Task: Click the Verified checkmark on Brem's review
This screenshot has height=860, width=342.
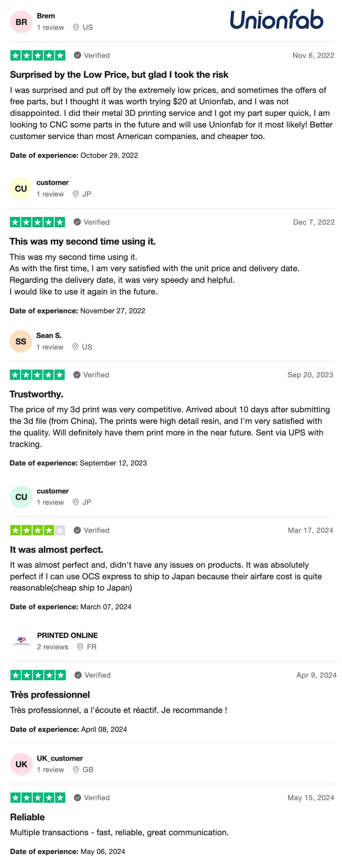Action: 78,56
